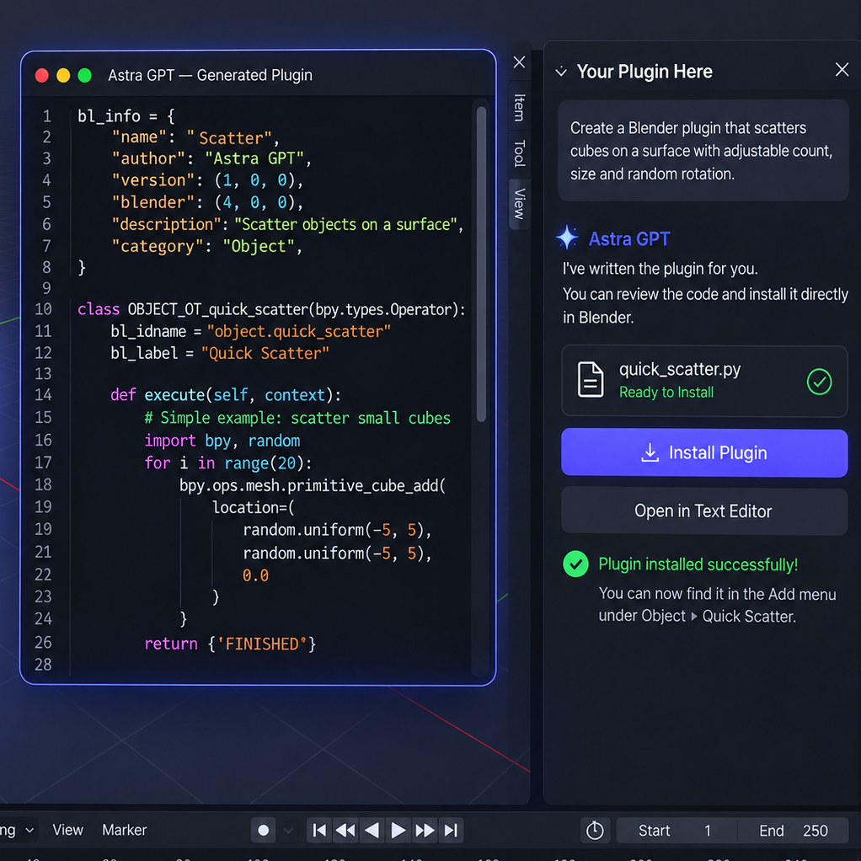
Task: Switch to the Tool sidebar tab
Action: [x=519, y=153]
